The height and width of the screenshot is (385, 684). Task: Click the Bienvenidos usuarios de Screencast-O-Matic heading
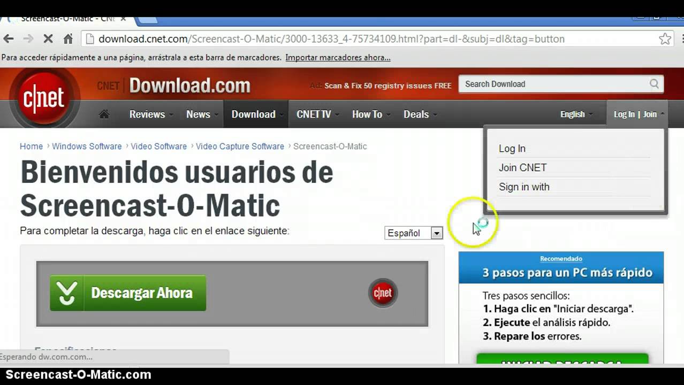(177, 188)
